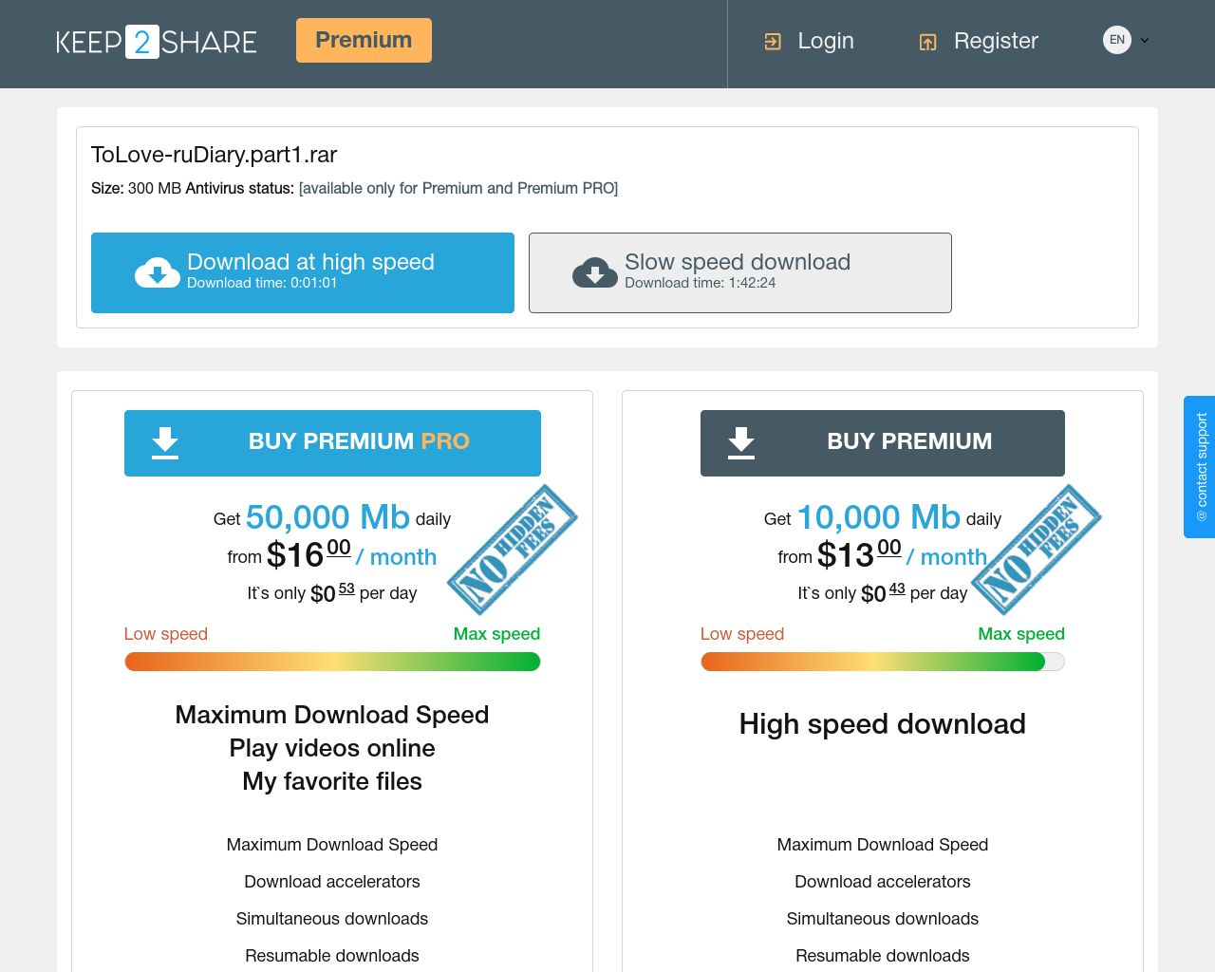
Task: Click the download arrow icon on Buy Premium
Action: pos(741,443)
